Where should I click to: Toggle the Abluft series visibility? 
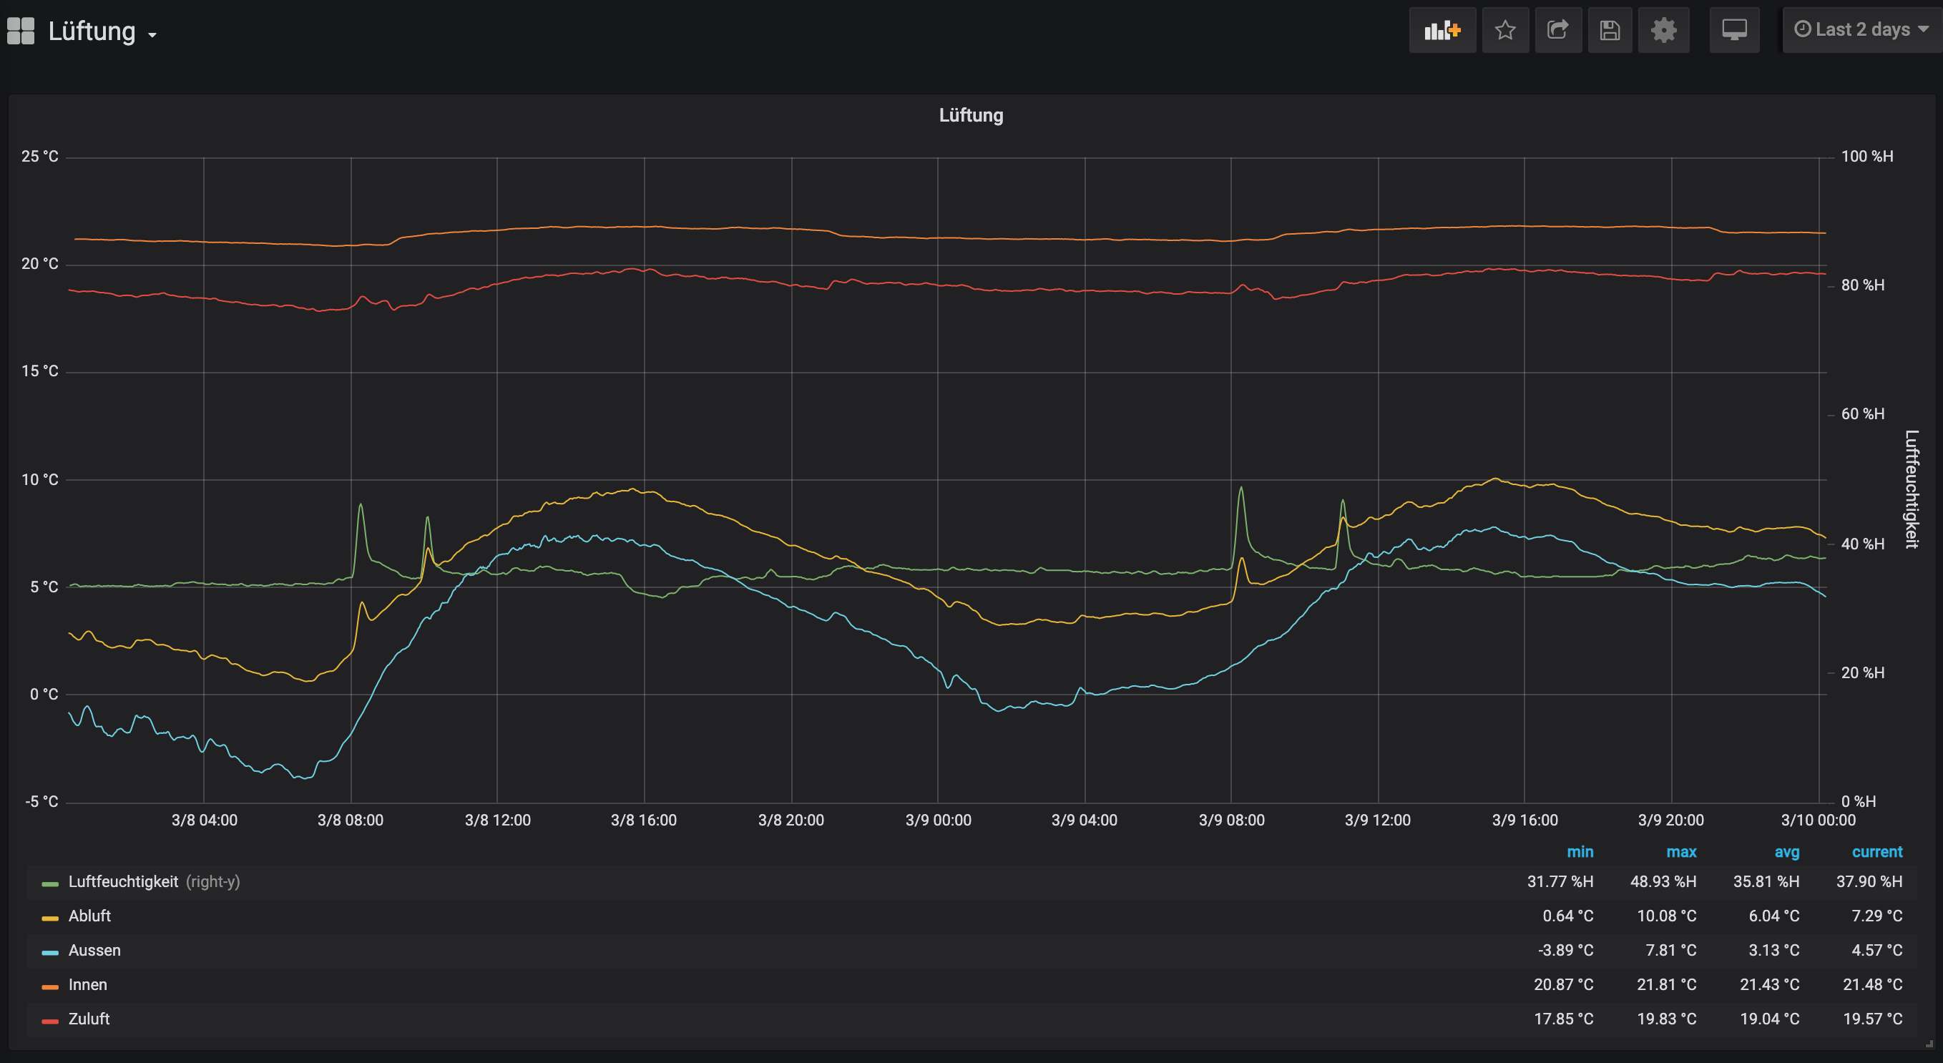tap(89, 916)
